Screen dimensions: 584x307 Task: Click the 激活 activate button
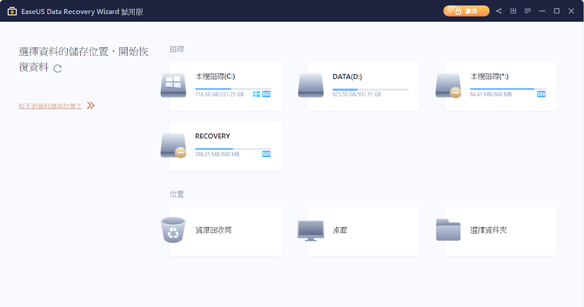click(x=466, y=11)
